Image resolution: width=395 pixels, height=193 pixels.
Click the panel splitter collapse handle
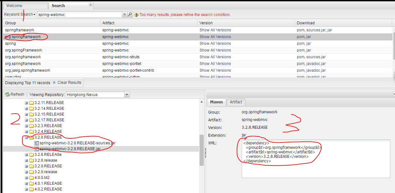[205, 153]
